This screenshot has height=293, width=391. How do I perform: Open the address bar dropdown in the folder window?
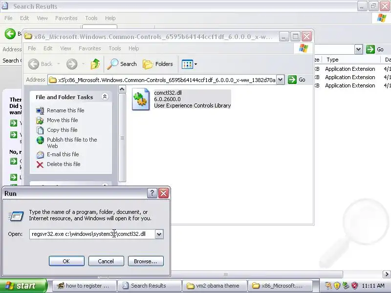click(280, 80)
